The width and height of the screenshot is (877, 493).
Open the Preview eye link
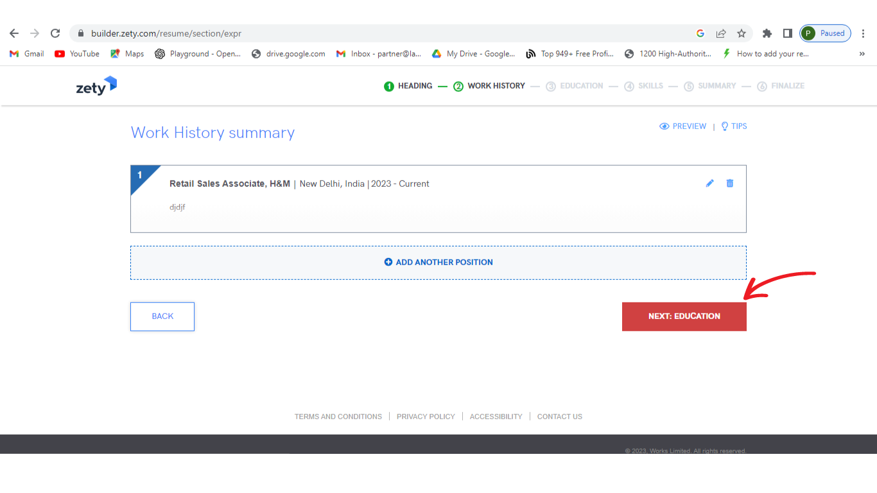(x=682, y=126)
